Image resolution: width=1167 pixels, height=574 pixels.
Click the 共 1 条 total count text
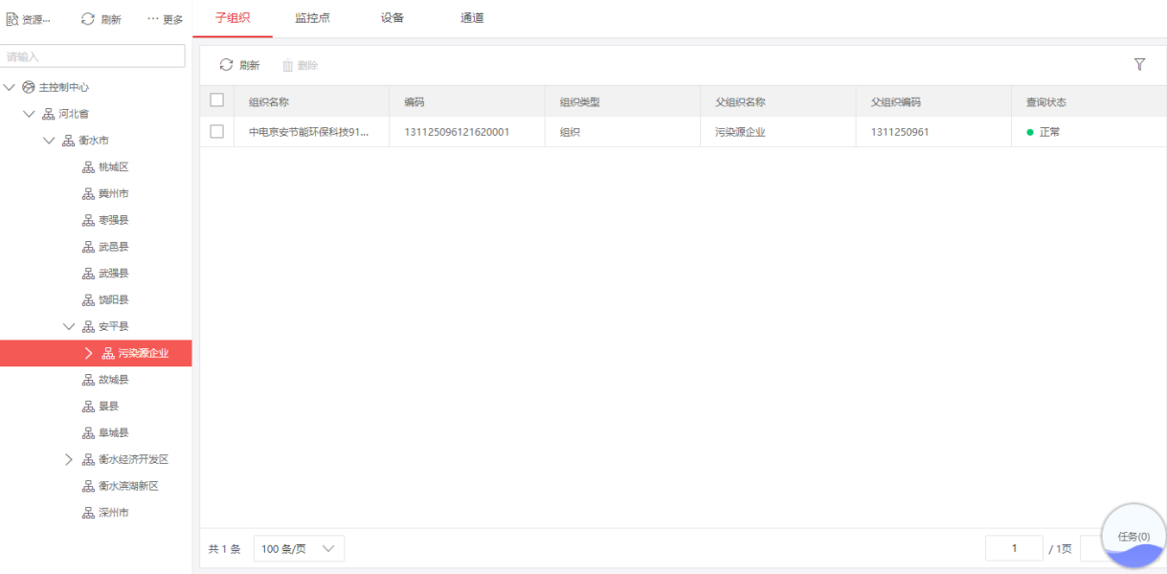[x=224, y=549]
